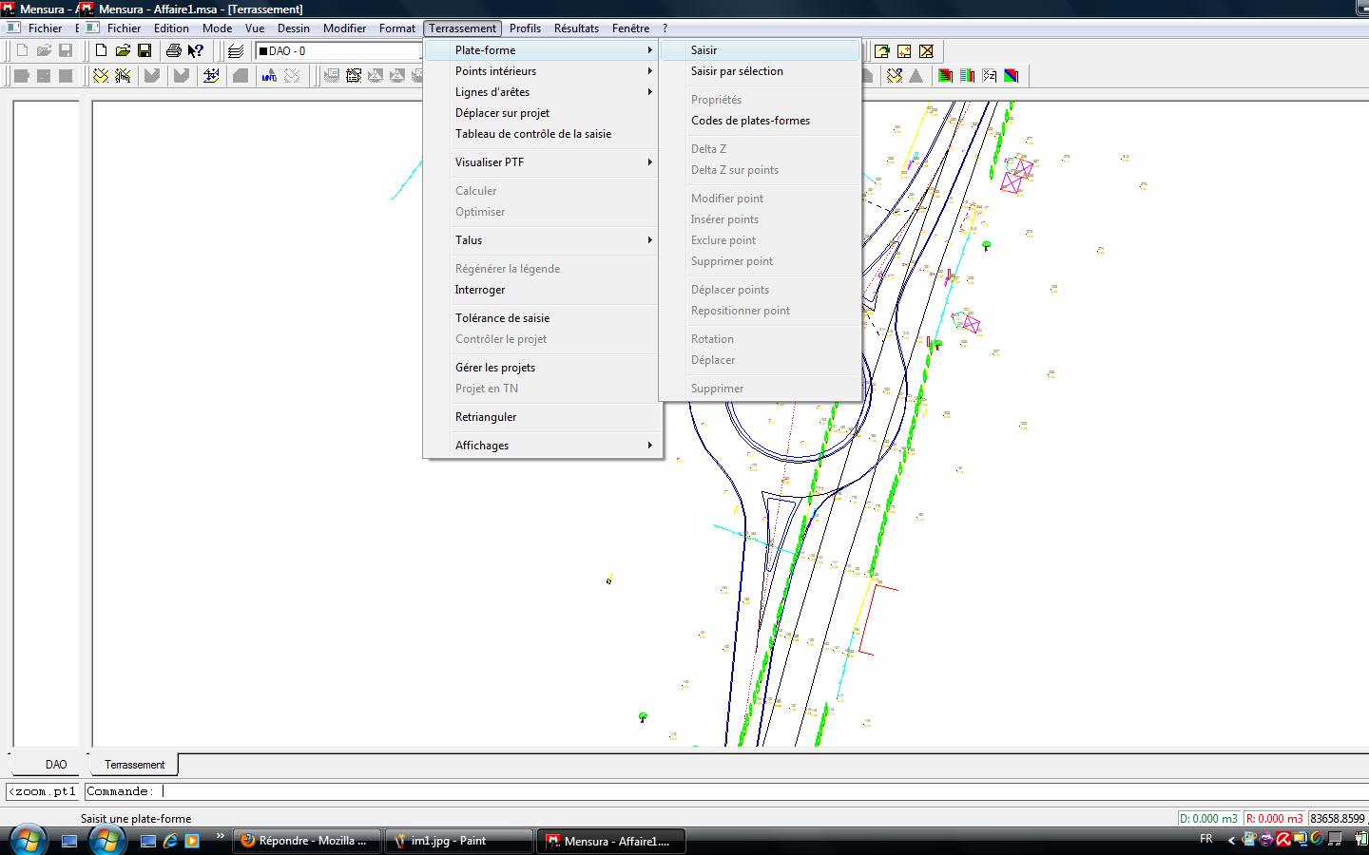Click the context help arrow-question icon

click(x=195, y=50)
